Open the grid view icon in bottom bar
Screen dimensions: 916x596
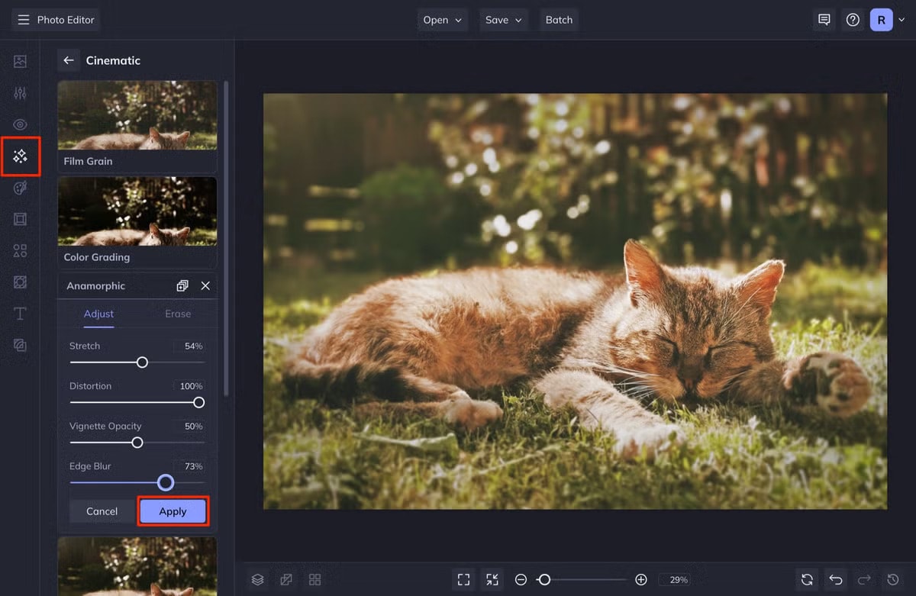point(314,580)
